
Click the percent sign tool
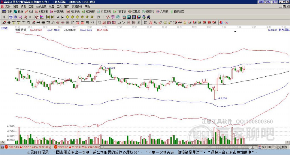point(155,23)
